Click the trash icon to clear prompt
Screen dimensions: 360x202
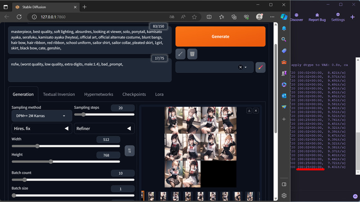[x=192, y=54]
